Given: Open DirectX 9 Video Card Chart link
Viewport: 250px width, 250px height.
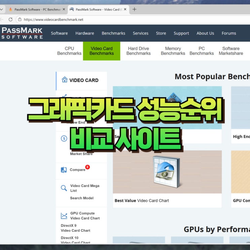Looking at the screenshot, I should 75,228.
